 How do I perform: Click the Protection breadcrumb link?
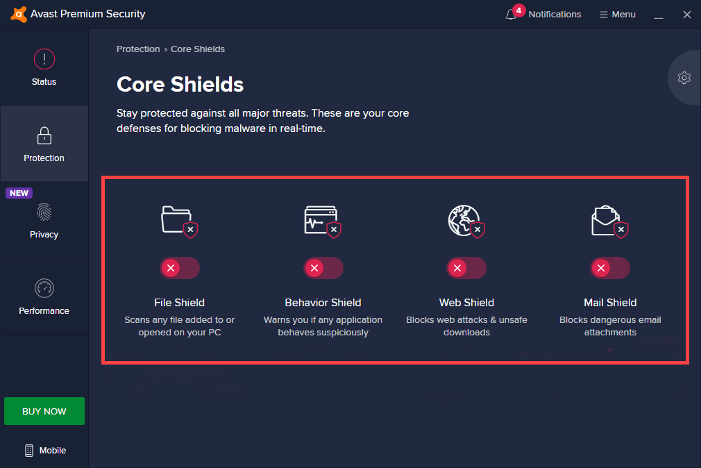(x=138, y=49)
